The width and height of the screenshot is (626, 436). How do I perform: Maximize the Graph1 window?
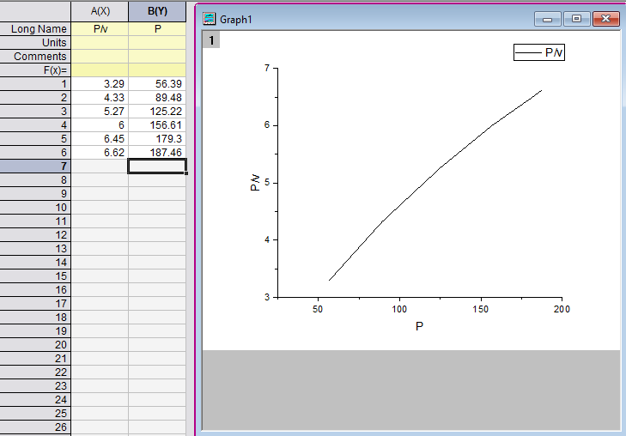576,19
